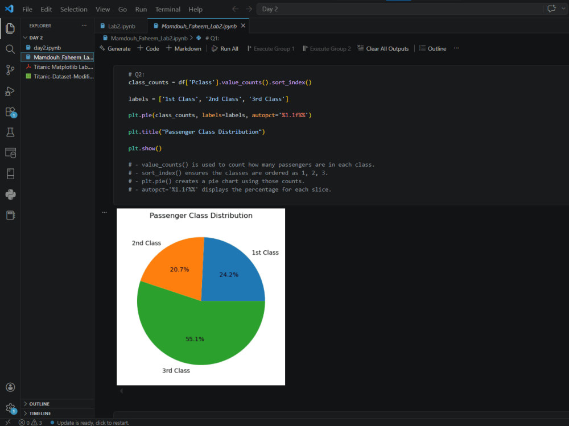Click the plt.title code line
This screenshot has height=426, width=569.
[x=196, y=132]
